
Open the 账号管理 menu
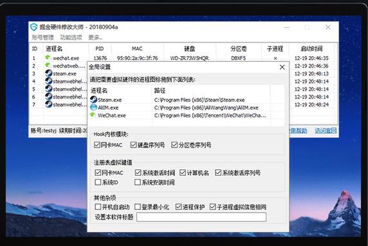tap(42, 37)
